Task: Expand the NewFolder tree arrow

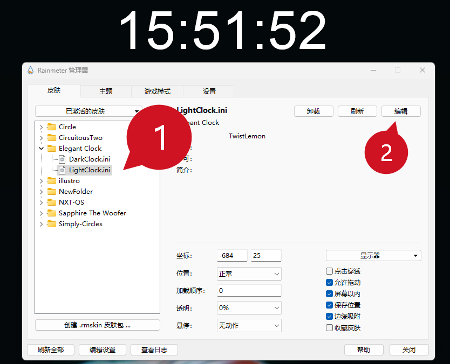Action: (x=41, y=192)
